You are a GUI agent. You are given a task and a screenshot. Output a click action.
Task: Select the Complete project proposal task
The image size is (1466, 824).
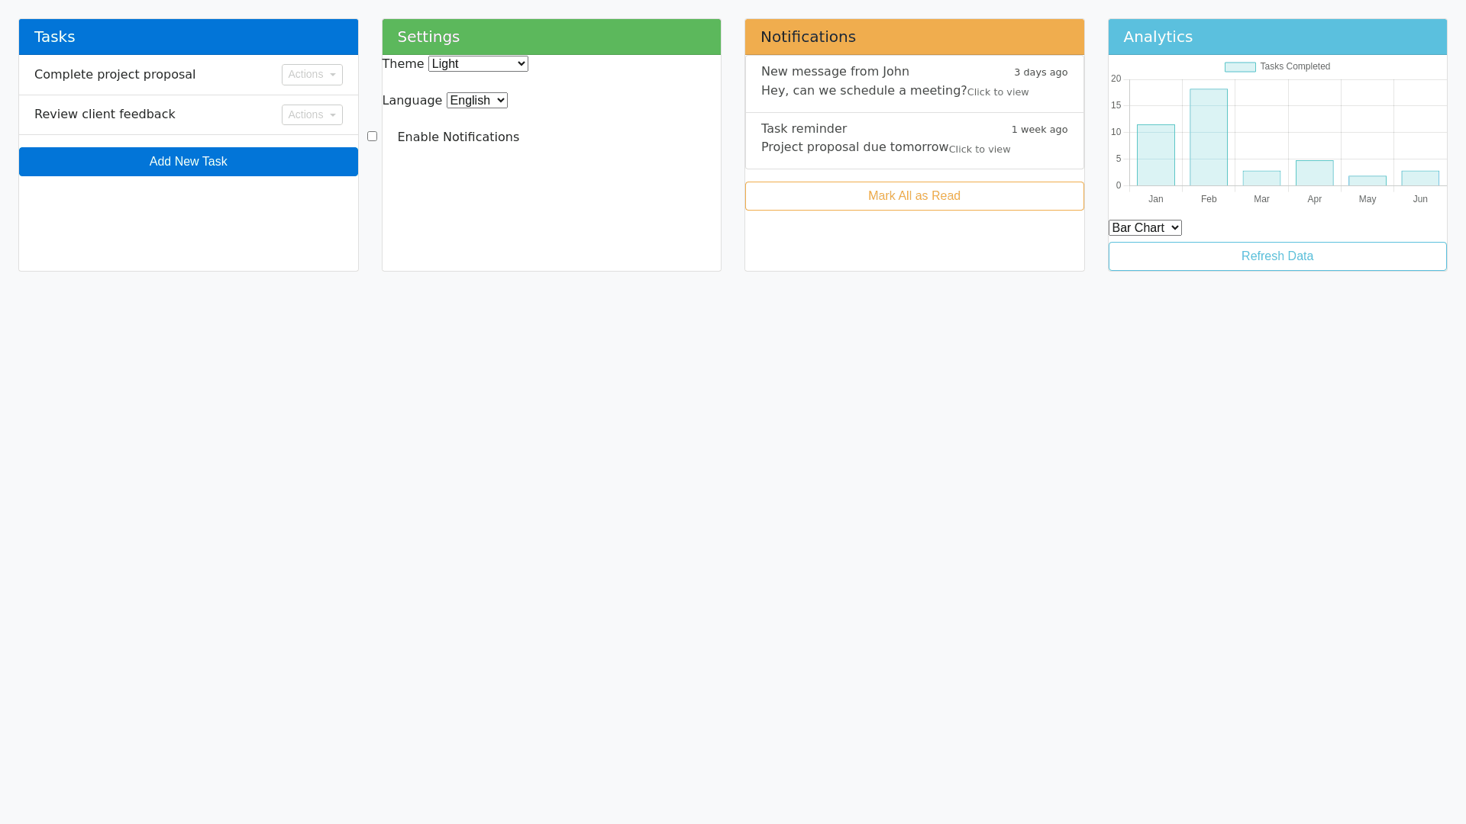point(115,75)
